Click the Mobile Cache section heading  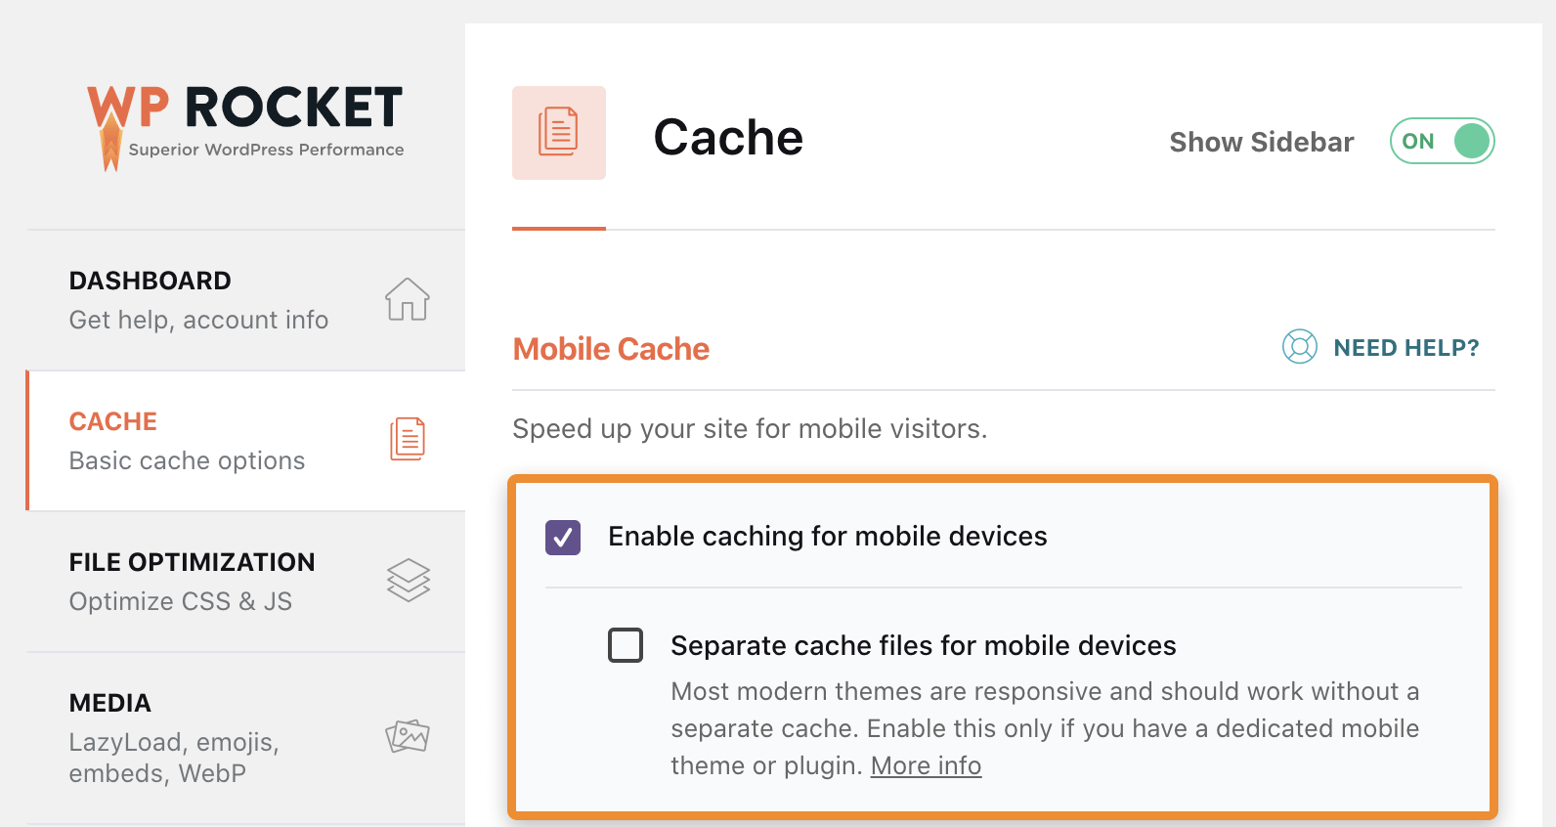point(611,349)
